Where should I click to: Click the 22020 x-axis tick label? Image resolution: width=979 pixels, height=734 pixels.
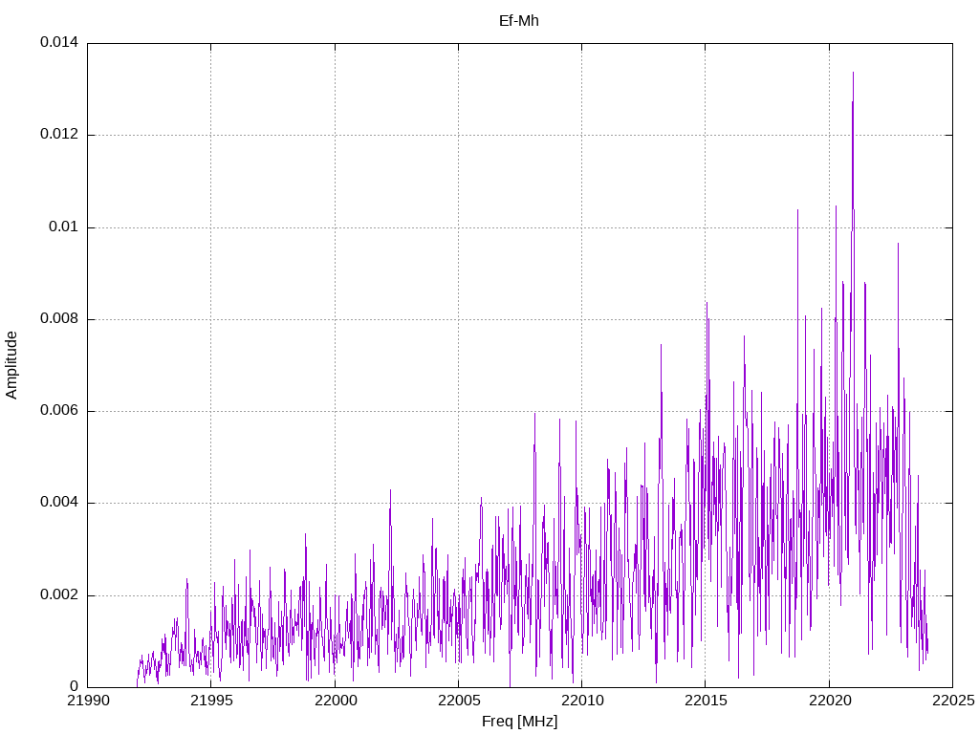829,701
